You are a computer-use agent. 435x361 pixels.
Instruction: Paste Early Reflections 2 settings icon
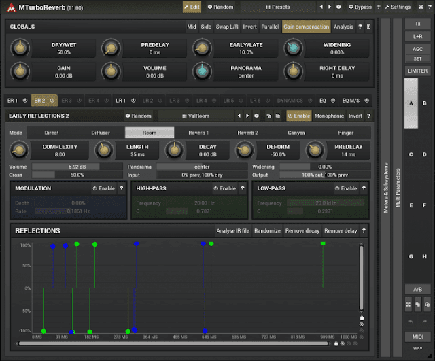pyautogui.click(x=278, y=116)
